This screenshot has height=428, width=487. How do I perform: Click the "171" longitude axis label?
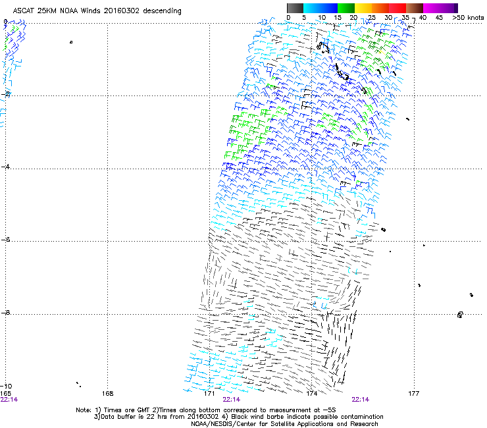point(209,394)
